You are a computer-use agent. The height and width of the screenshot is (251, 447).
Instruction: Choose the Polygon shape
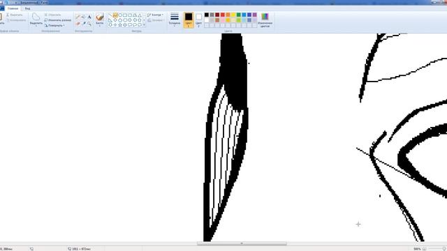click(x=135, y=15)
